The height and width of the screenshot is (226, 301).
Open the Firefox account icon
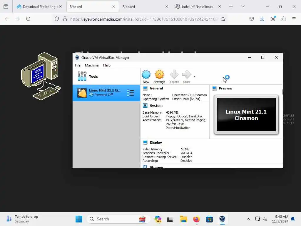point(273,19)
